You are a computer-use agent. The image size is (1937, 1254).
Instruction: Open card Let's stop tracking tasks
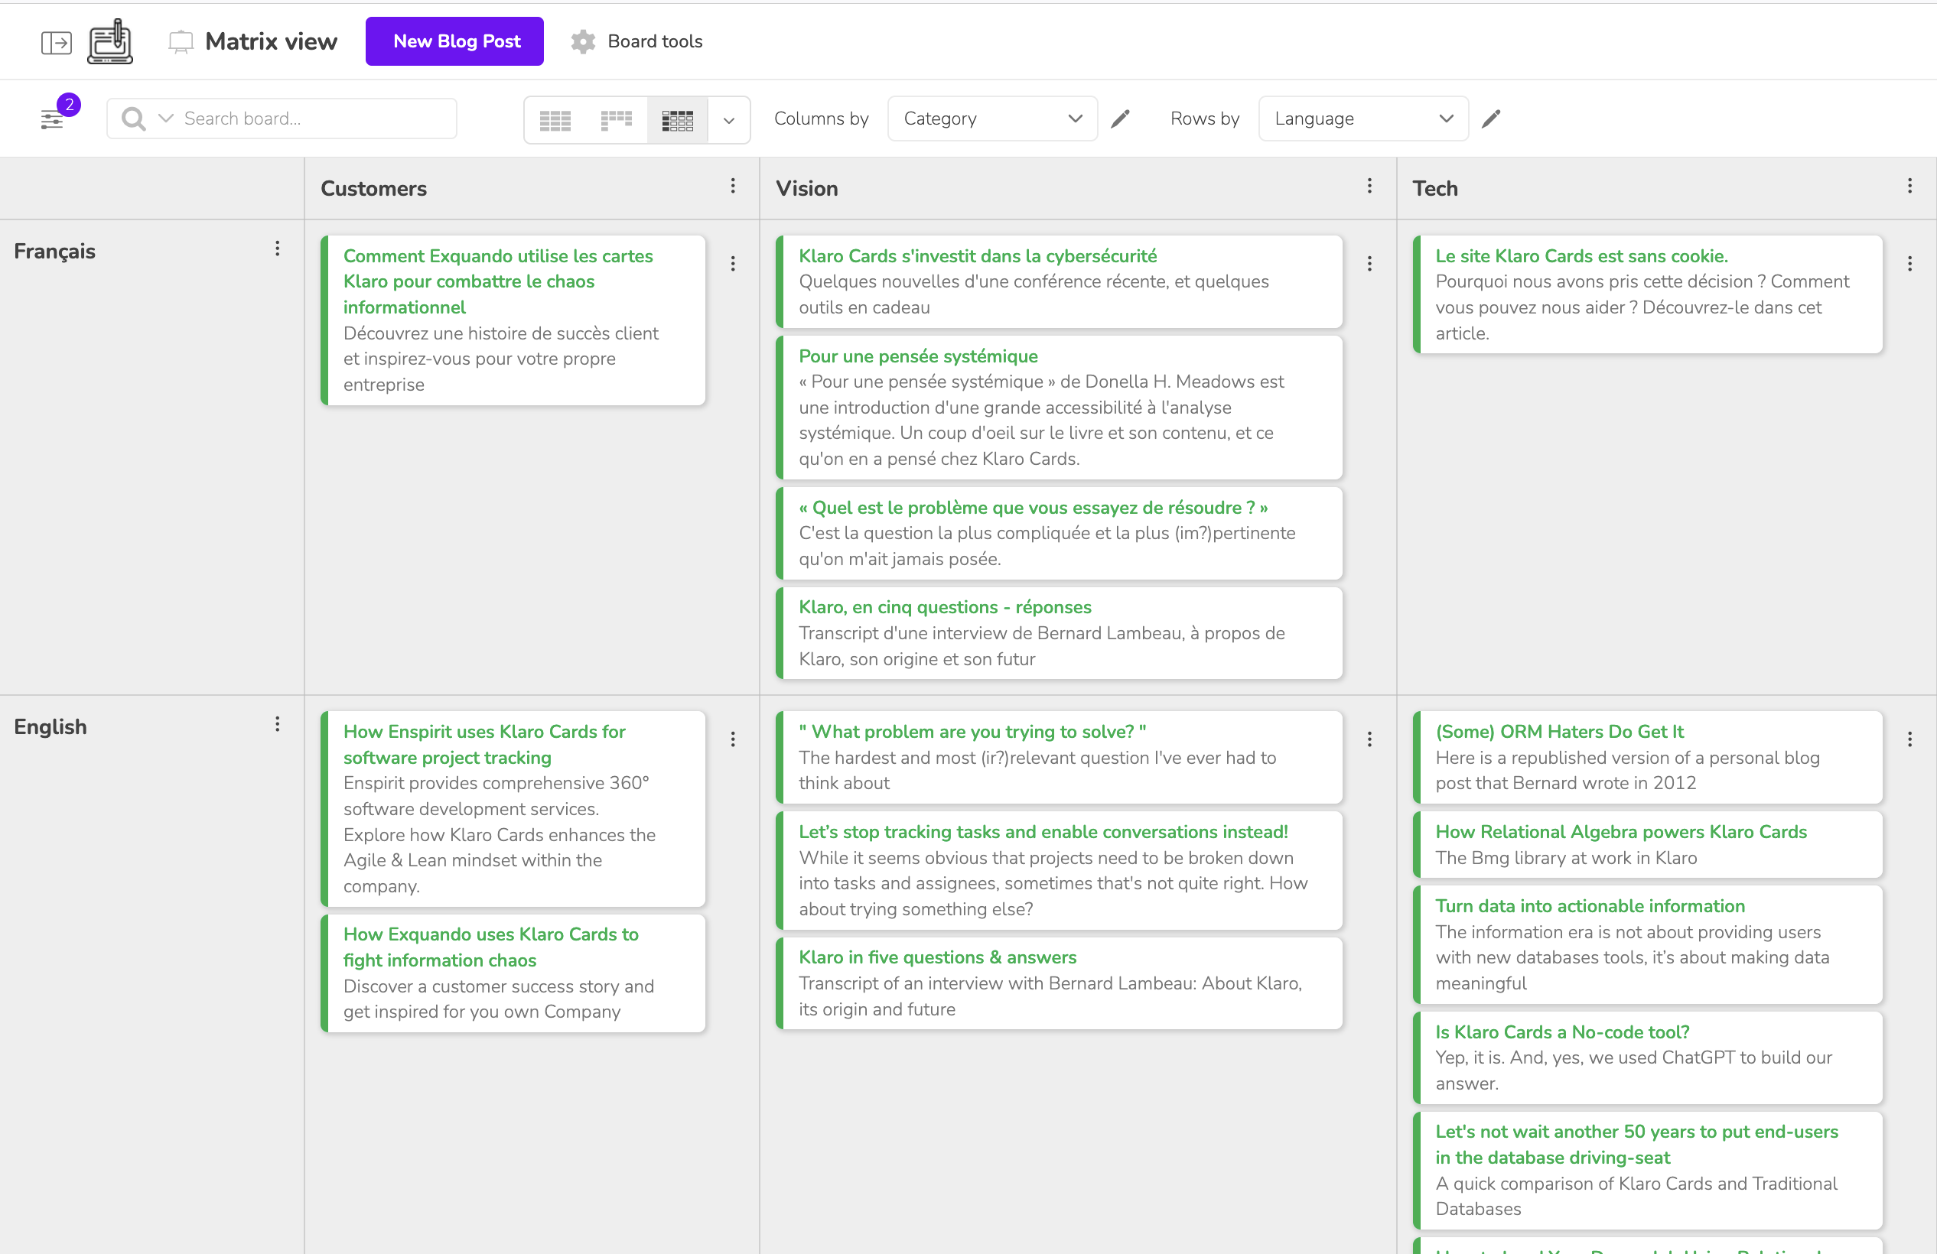pos(1059,870)
